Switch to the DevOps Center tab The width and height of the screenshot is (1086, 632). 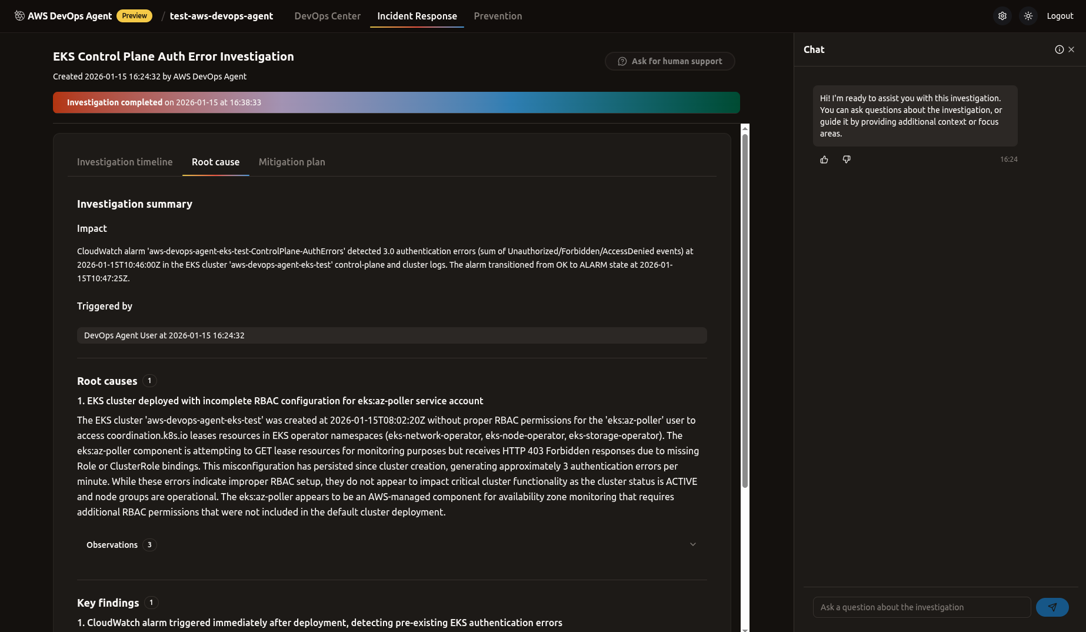tap(328, 16)
